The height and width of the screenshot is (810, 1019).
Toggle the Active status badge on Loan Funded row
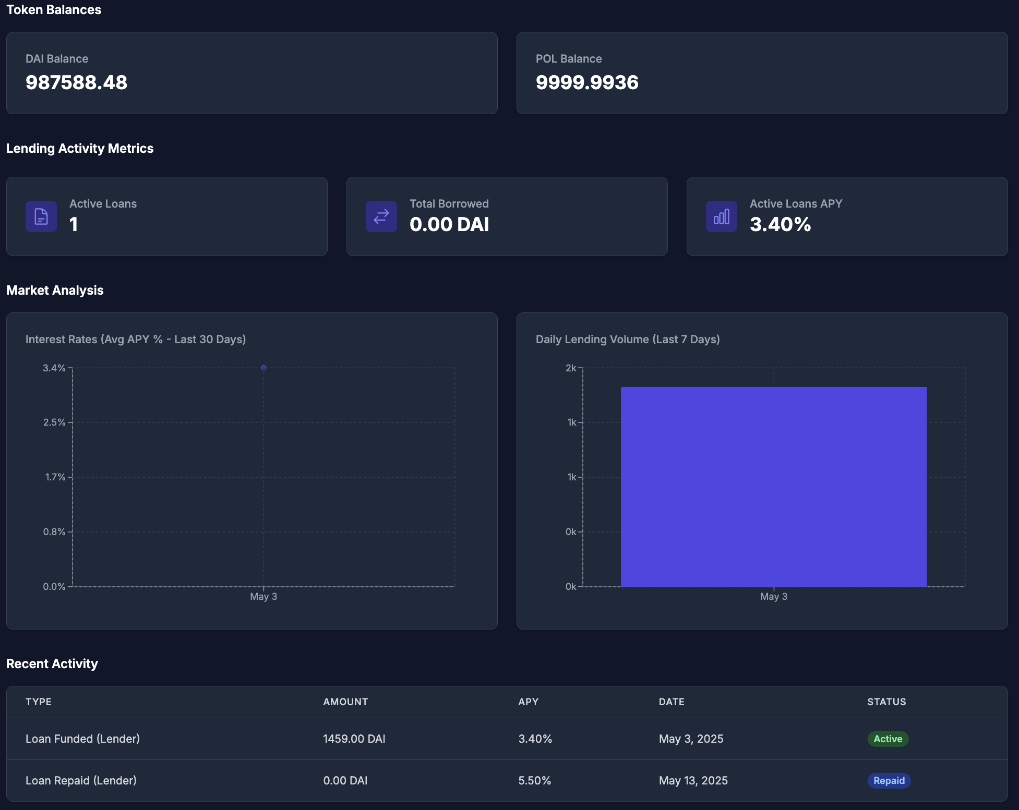click(x=888, y=739)
